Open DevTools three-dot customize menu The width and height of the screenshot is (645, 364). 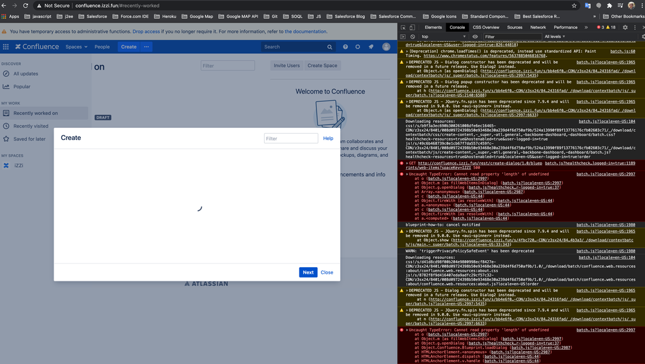[635, 27]
